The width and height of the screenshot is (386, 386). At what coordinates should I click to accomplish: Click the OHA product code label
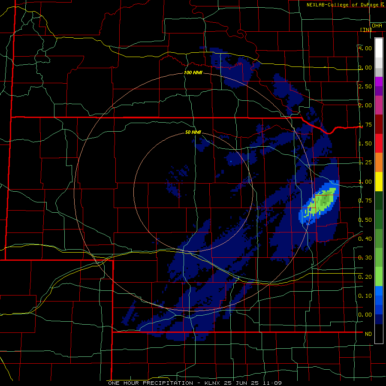pos(377,26)
